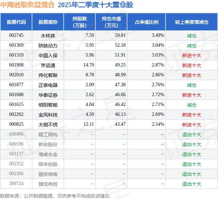The width and height of the screenshot is (218, 199).
Task: Click 减仓 label in 明阳智能 row
Action: pyautogui.click(x=192, y=105)
